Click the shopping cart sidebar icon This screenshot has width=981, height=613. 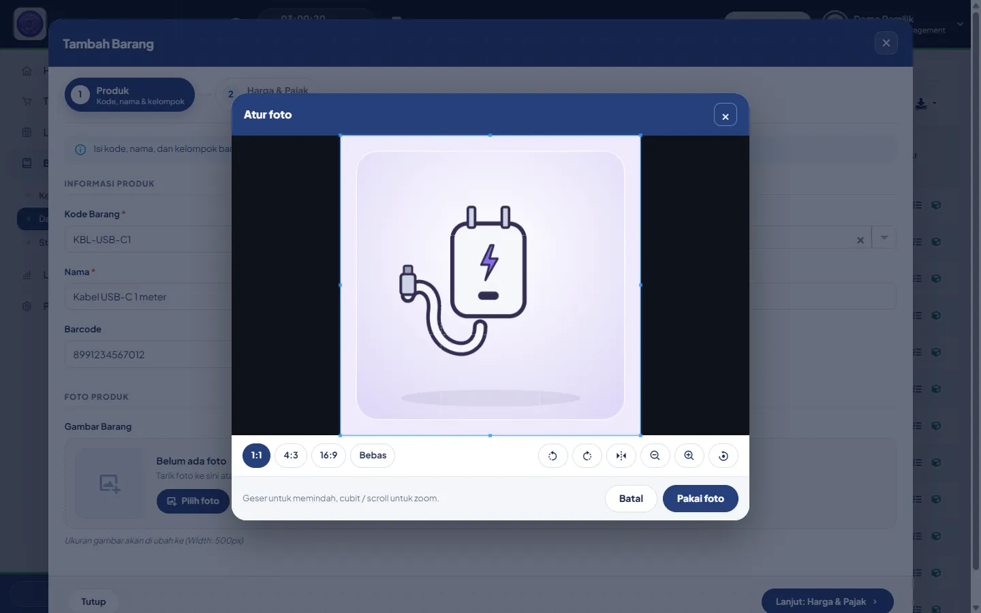27,101
